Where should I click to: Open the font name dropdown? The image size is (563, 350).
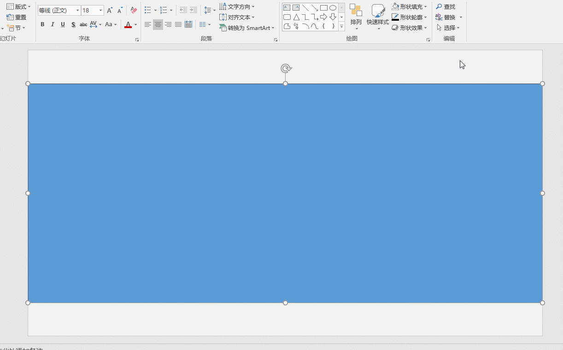click(77, 10)
